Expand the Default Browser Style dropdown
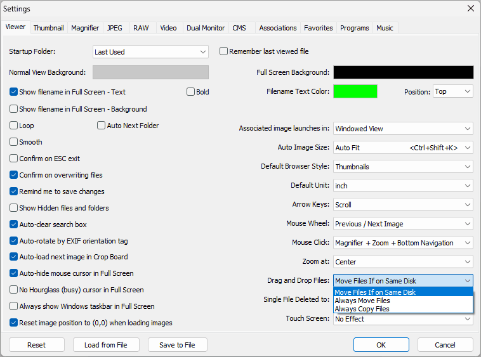 click(403, 167)
